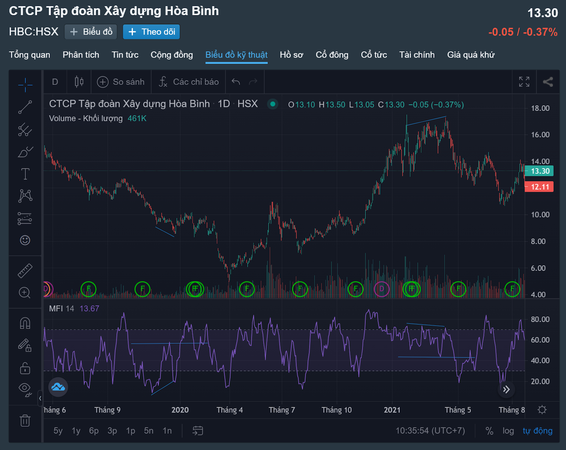Lock all drawing tools

click(25, 368)
